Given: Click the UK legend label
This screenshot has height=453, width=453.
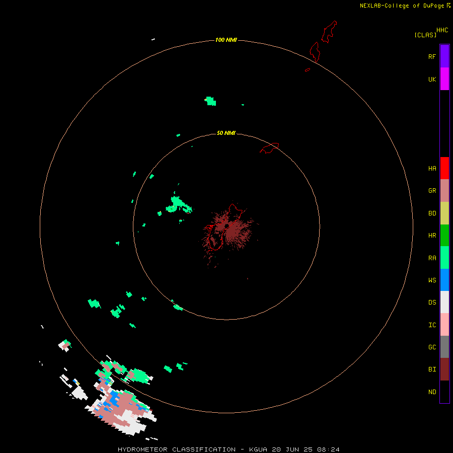Looking at the screenshot, I should [x=432, y=79].
